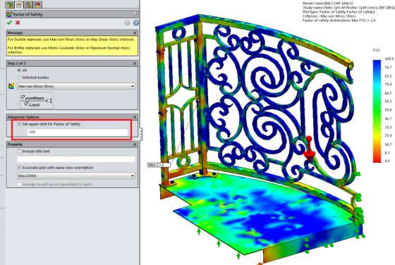Click legend minimum value 0.0
The image size is (395, 265).
click(x=387, y=161)
